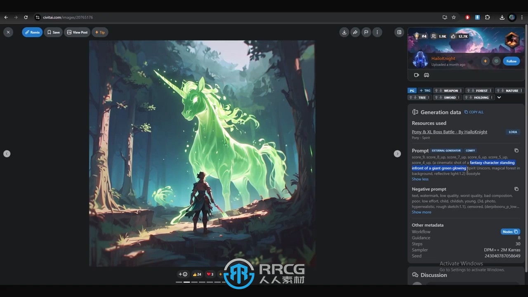The image size is (528, 297).
Task: Copy the prompt with the copy icon
Action: click(x=516, y=151)
